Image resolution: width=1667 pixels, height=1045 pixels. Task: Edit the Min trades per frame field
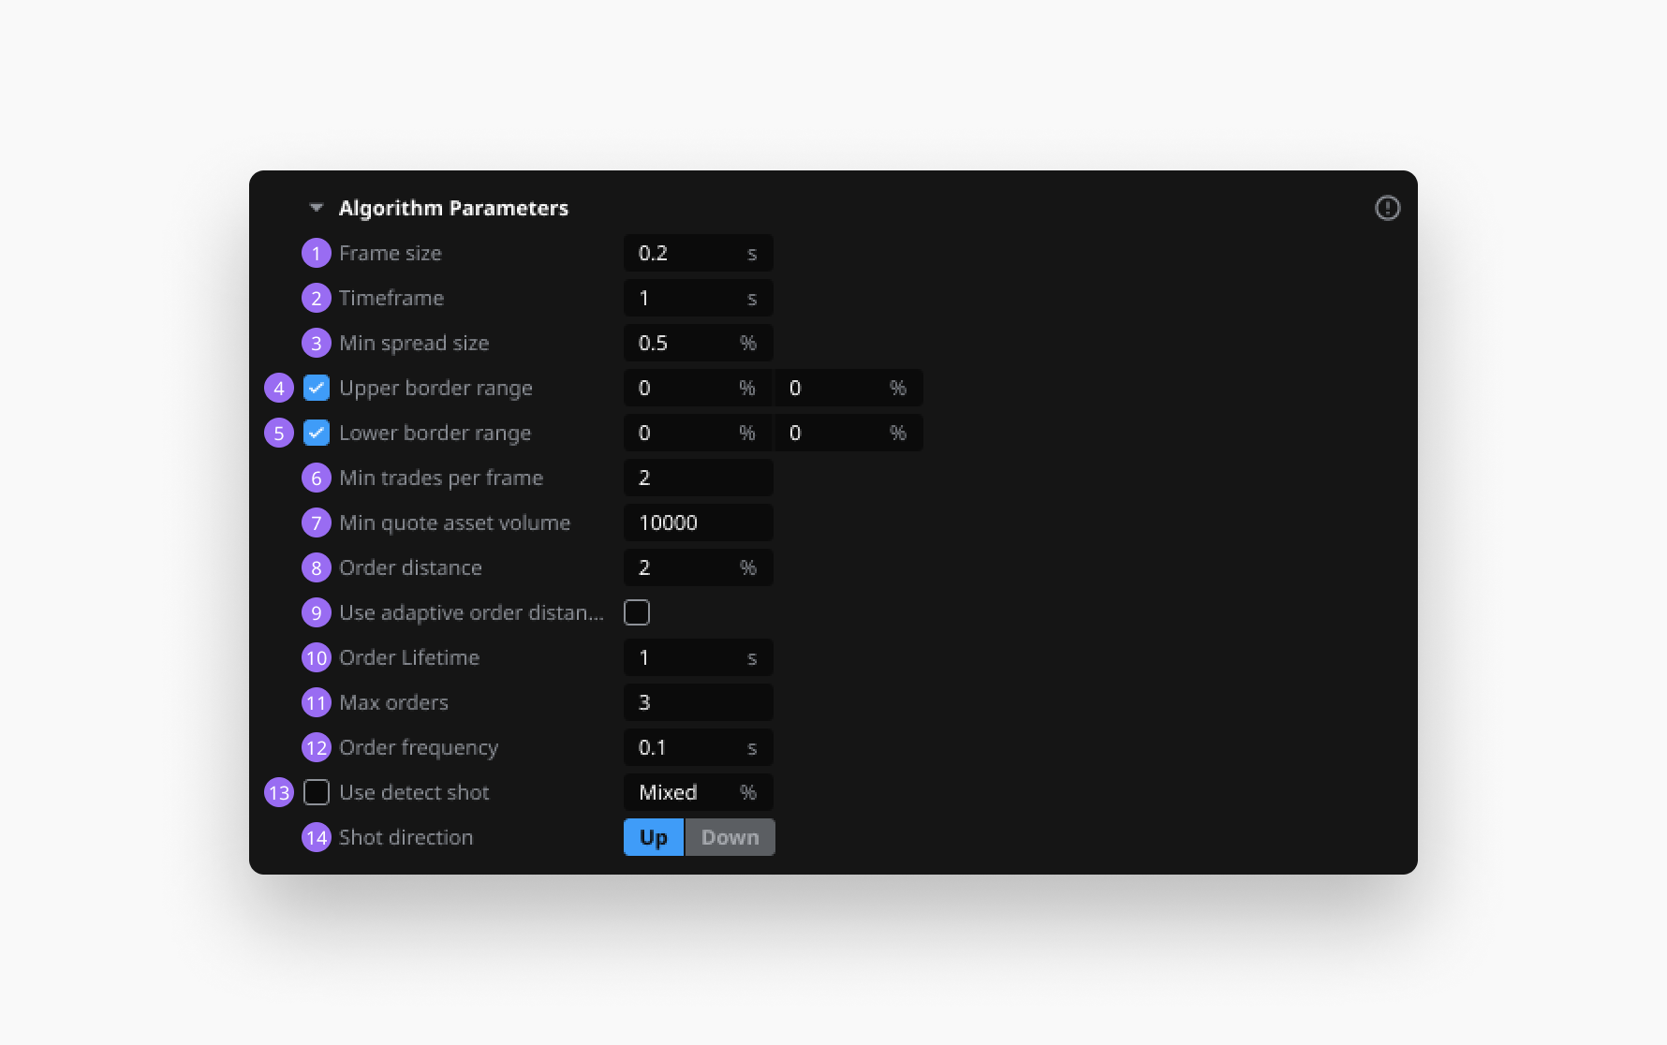tap(698, 478)
